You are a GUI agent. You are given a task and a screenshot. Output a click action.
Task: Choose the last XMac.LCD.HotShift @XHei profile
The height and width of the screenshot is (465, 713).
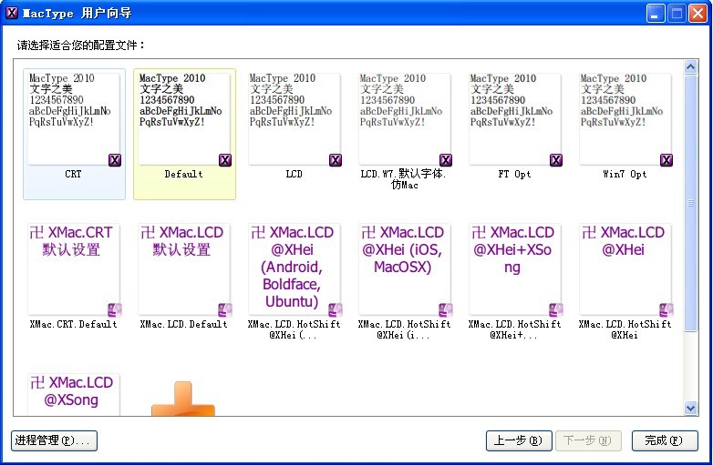(x=625, y=269)
